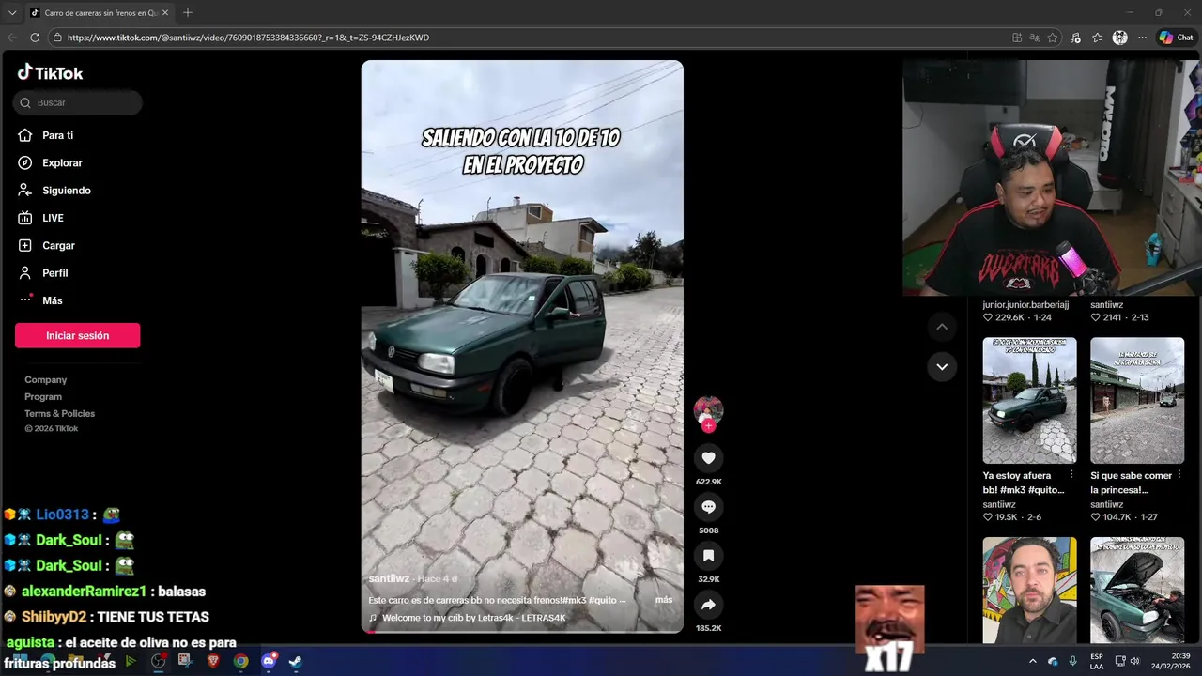Bookmark video with 32.9K saves icon

tap(708, 556)
